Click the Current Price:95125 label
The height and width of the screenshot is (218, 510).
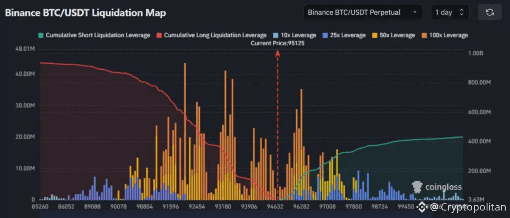coord(278,43)
